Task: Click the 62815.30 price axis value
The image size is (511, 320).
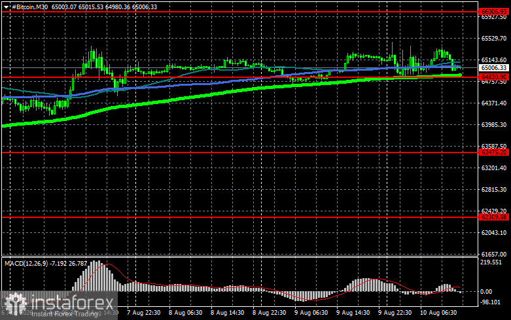Action: [x=494, y=189]
